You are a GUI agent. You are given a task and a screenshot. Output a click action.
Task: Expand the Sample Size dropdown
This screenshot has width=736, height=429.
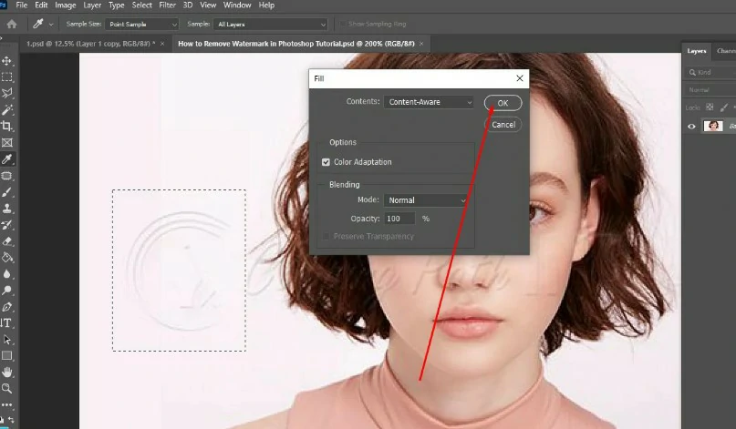tap(142, 25)
